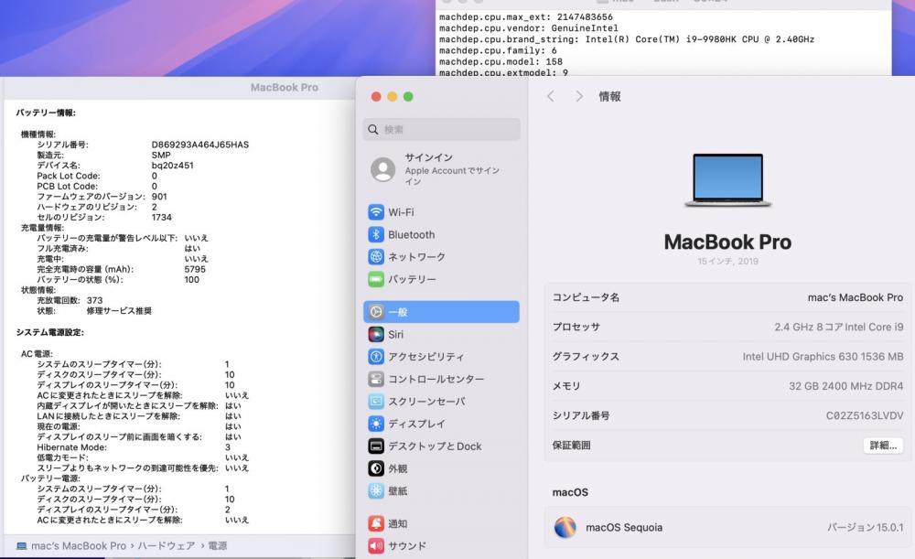Viewport: 915px width, 559px height.
Task: Click 状態 value 修理サービス推奨
Action: pyautogui.click(x=119, y=311)
